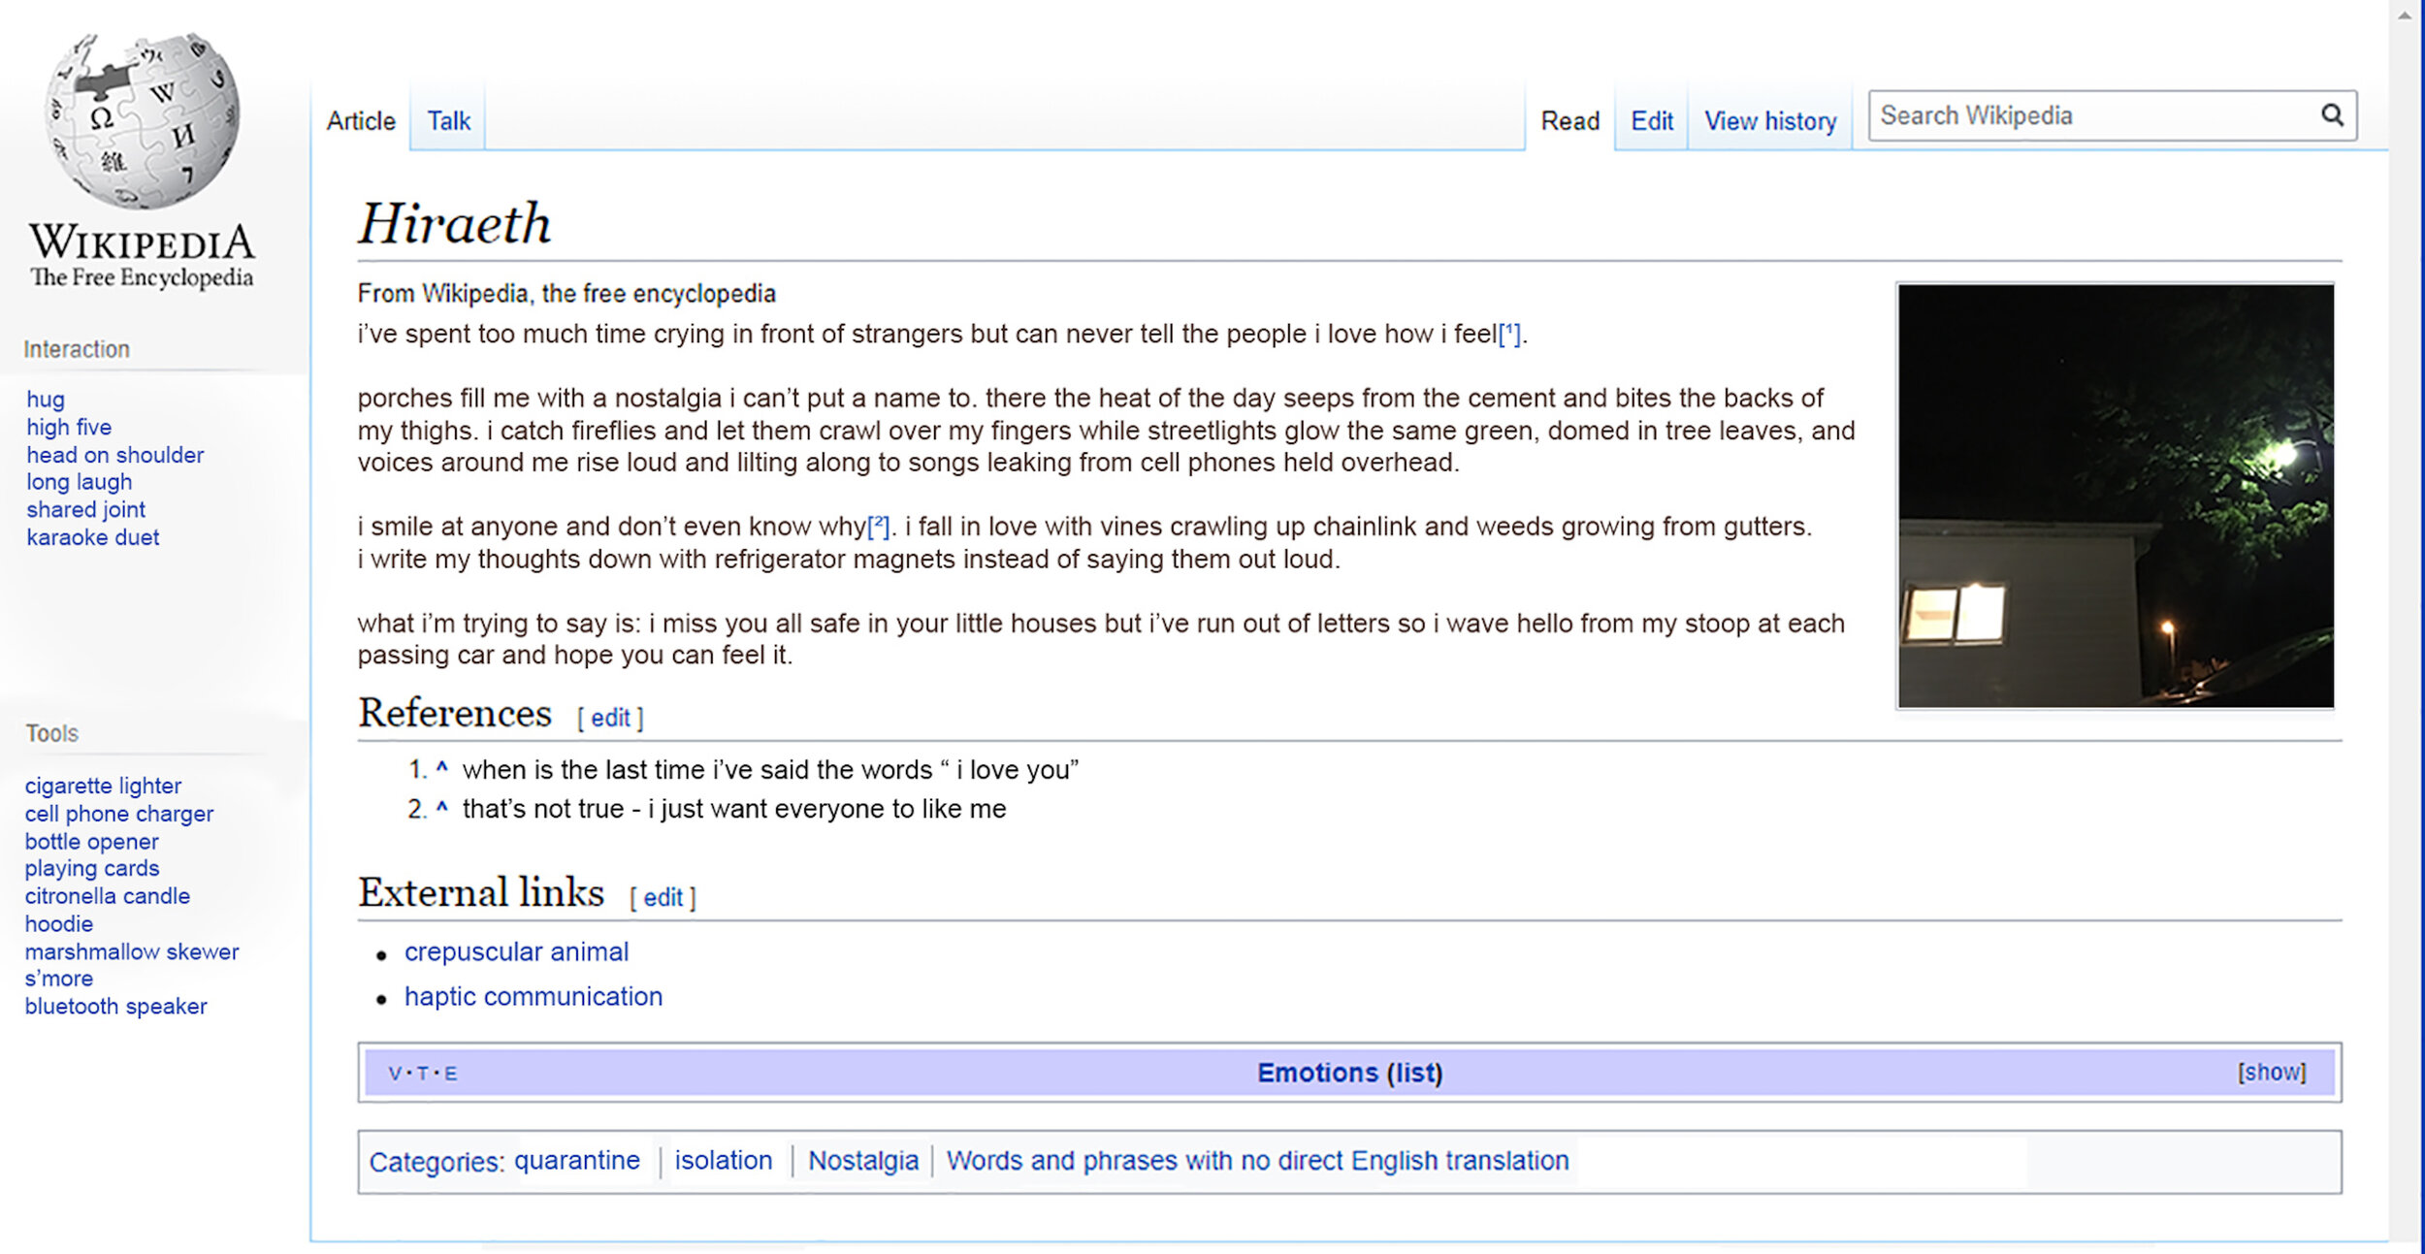Click the T link in navbox
The width and height of the screenshot is (2425, 1254).
423,1074
